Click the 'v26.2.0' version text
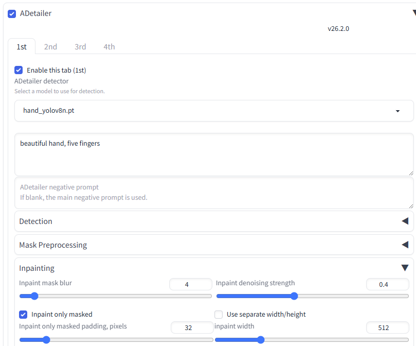Image resolution: width=416 pixels, height=346 pixels. 338,29
